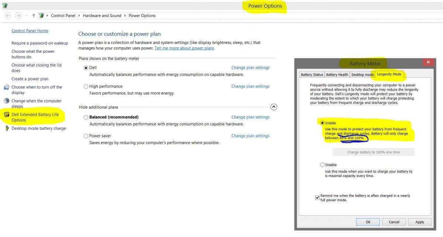Switch to the Battery Health tab
The width and height of the screenshot is (443, 237).
337,75
